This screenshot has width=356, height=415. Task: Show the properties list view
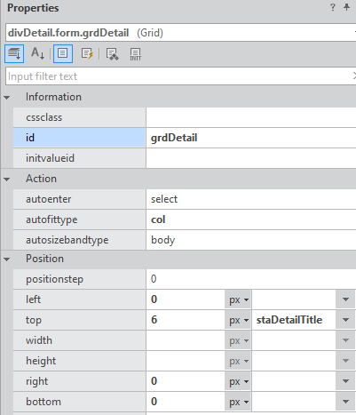(x=63, y=53)
